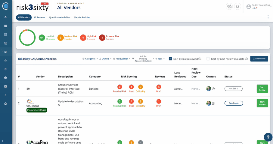The image size is (273, 144).
Task: Switch to All Vendors tab
Action: pyautogui.click(x=24, y=17)
